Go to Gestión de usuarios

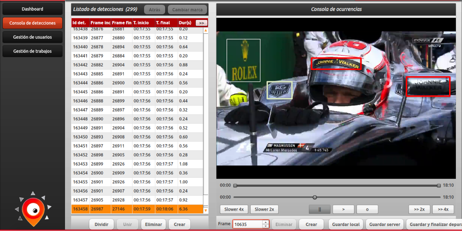pos(32,37)
